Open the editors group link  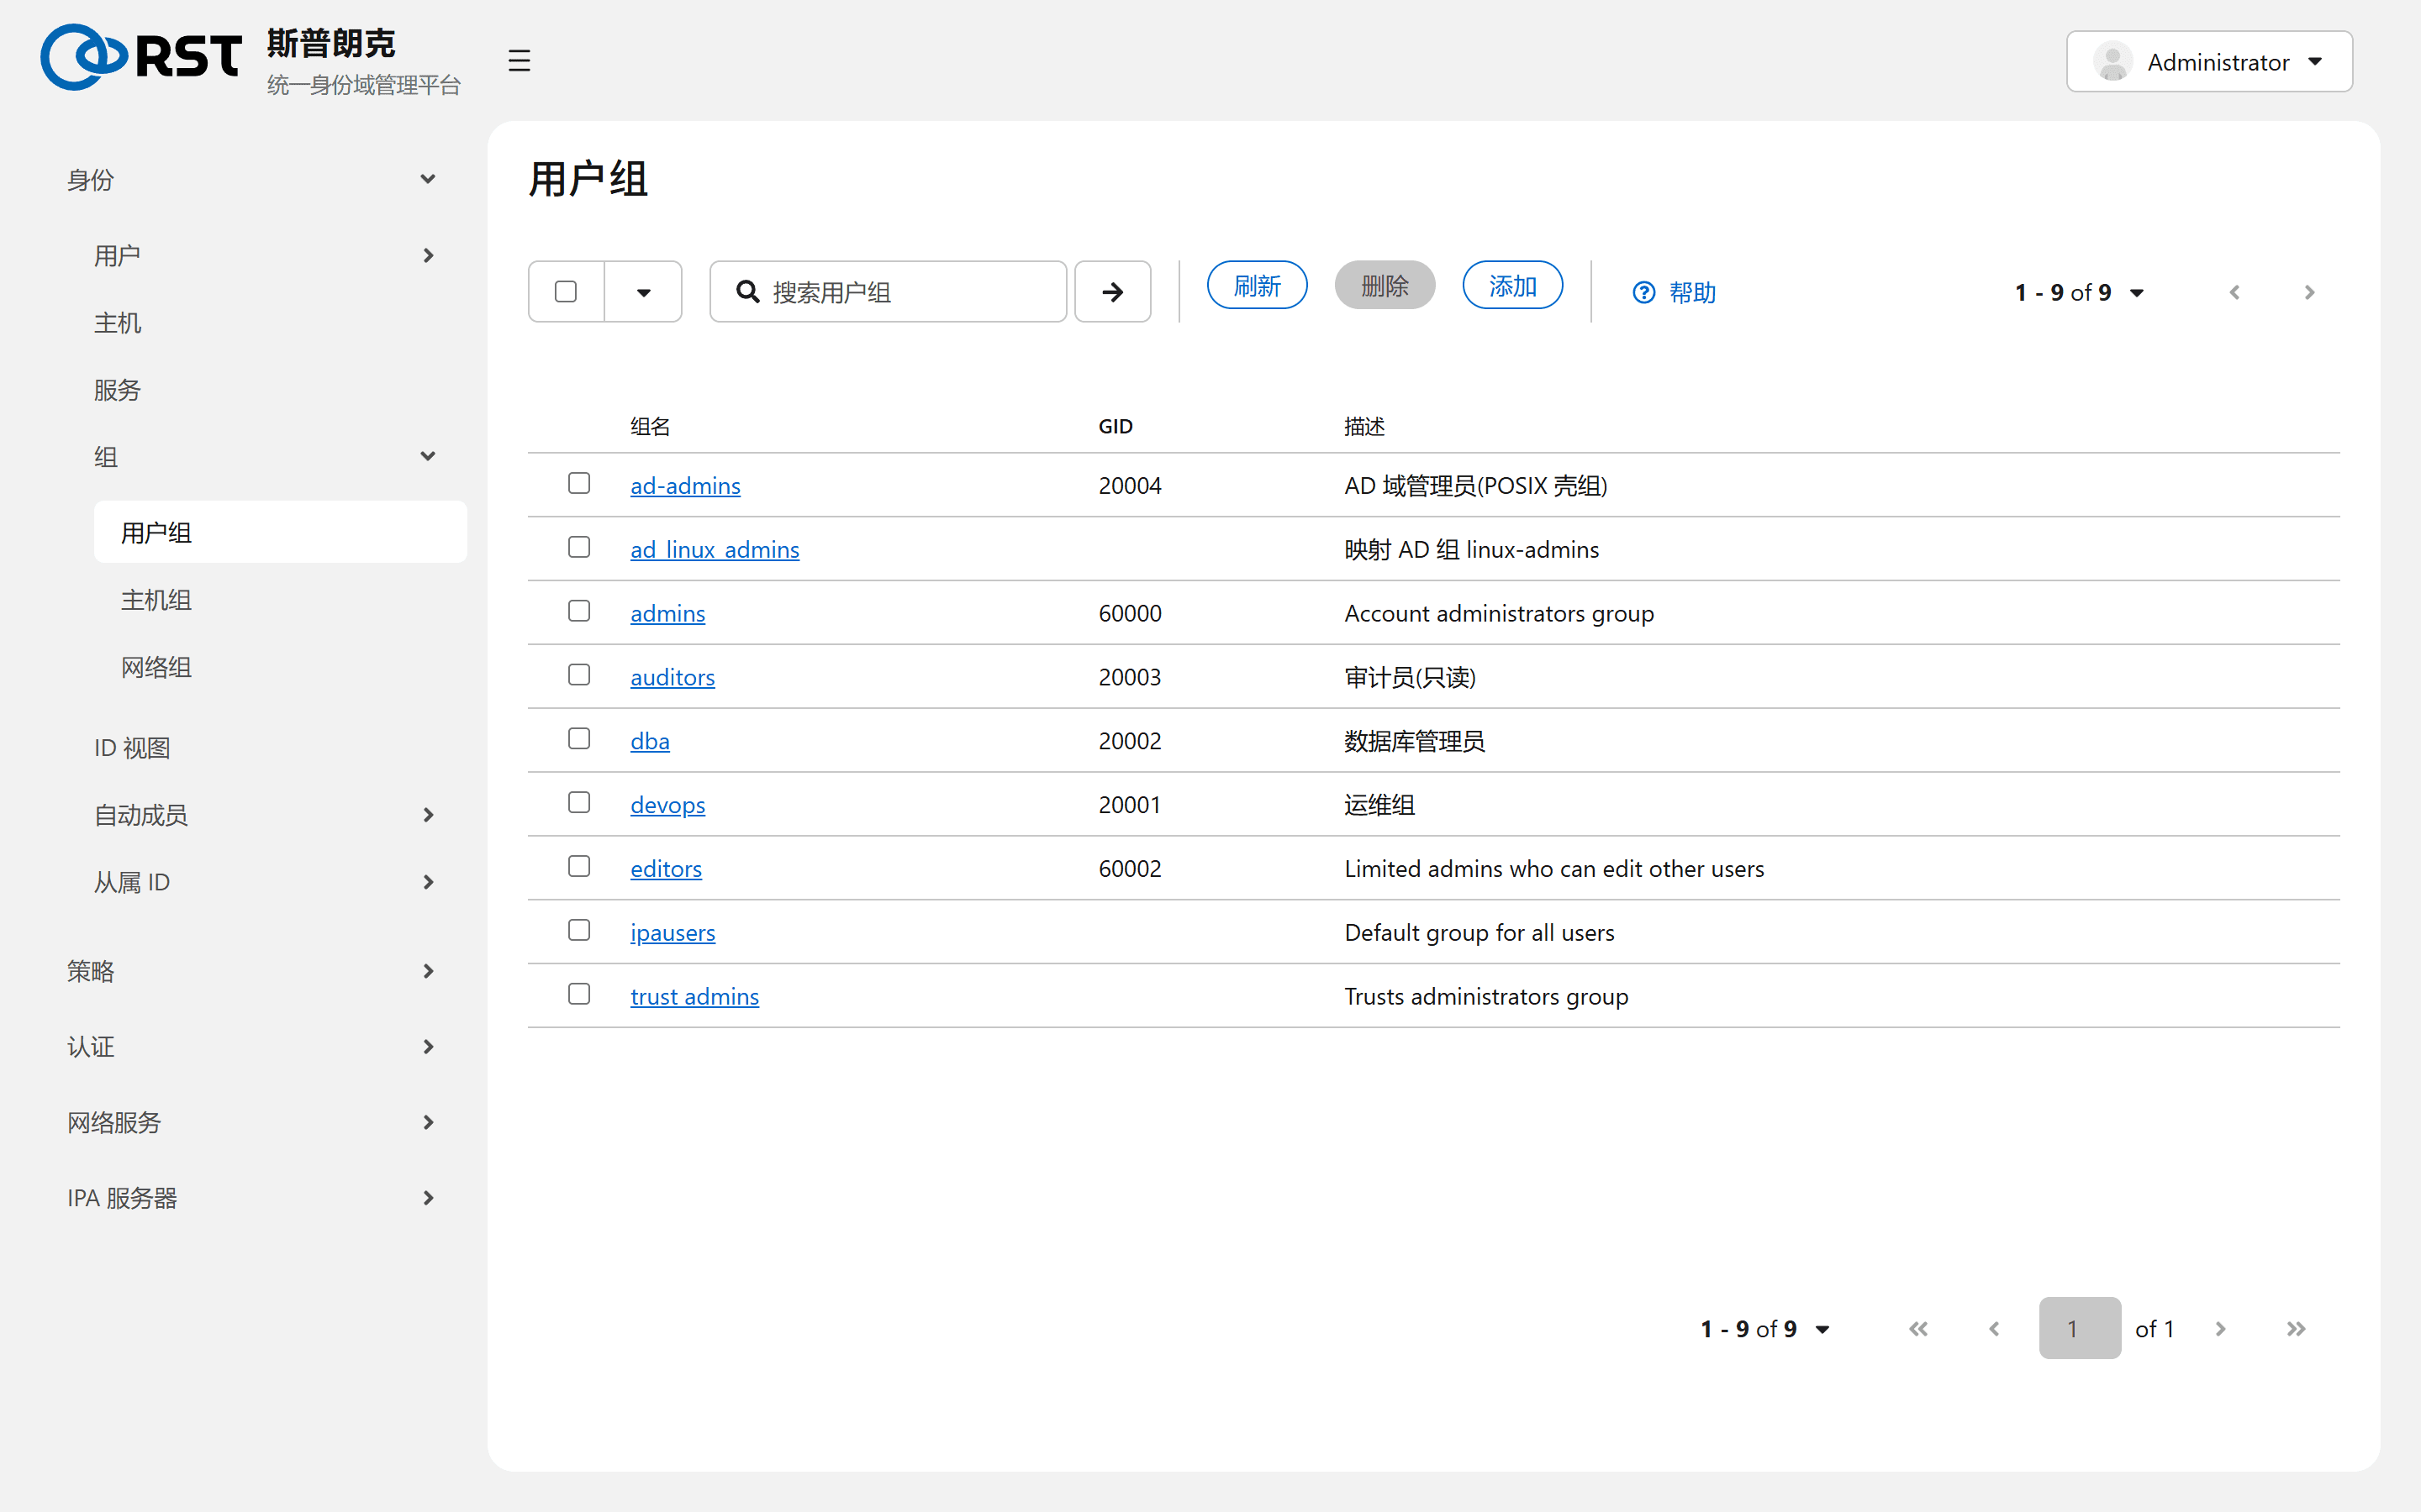click(665, 868)
